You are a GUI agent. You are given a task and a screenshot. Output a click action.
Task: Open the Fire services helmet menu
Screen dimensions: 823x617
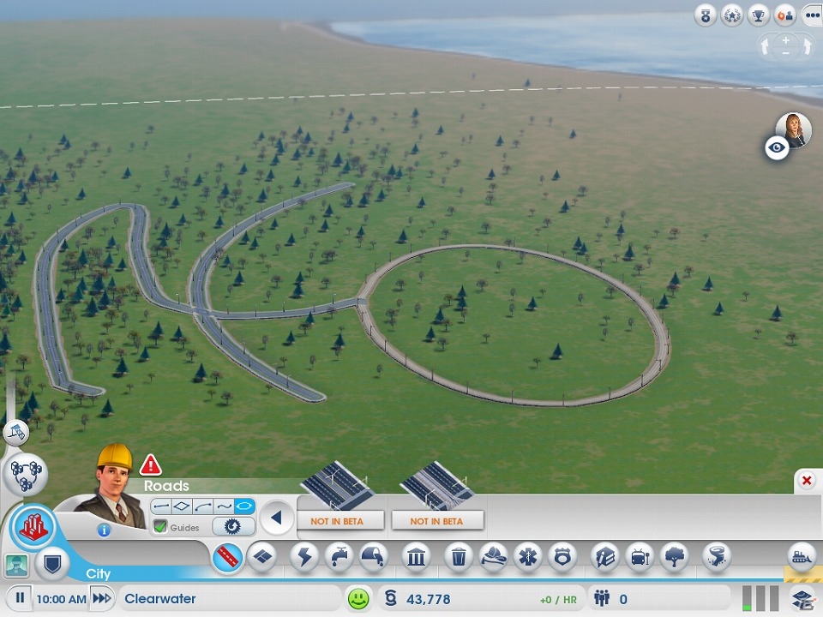click(x=494, y=557)
